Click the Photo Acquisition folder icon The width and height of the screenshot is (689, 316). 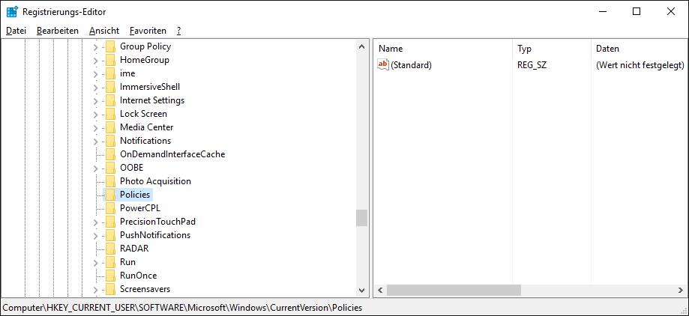point(110,181)
